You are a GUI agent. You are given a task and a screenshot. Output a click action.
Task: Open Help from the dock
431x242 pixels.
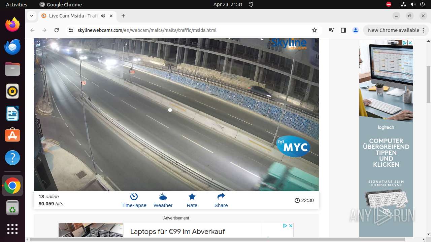tap(12, 158)
